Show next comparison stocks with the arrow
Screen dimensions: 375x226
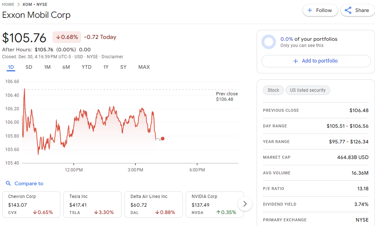[x=245, y=204]
